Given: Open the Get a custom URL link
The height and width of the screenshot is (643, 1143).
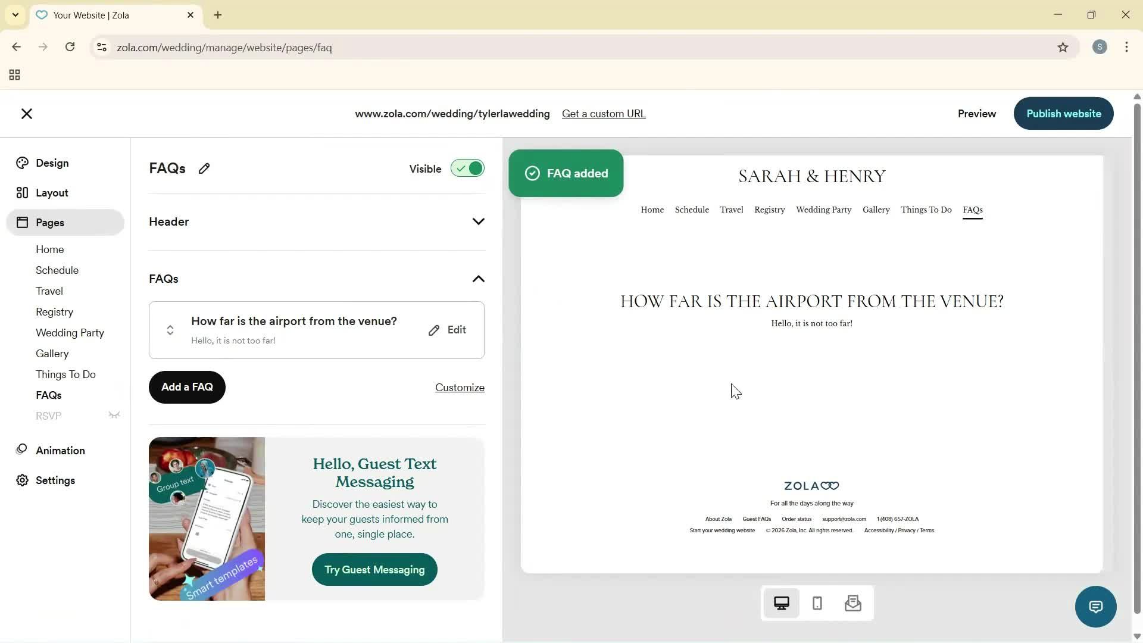Looking at the screenshot, I should click(x=604, y=113).
